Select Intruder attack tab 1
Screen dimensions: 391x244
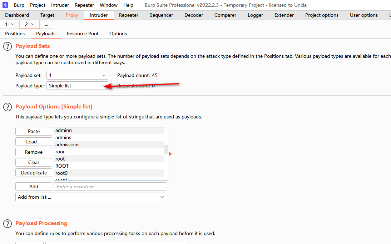(x=6, y=24)
